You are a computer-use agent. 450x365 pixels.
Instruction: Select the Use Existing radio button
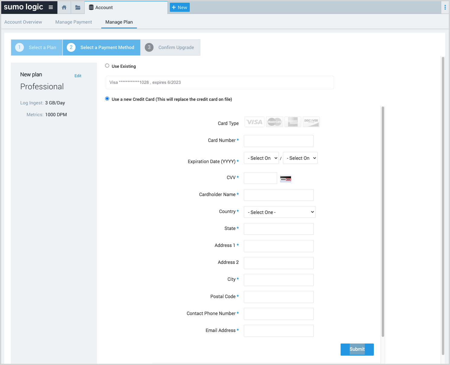[x=107, y=66]
